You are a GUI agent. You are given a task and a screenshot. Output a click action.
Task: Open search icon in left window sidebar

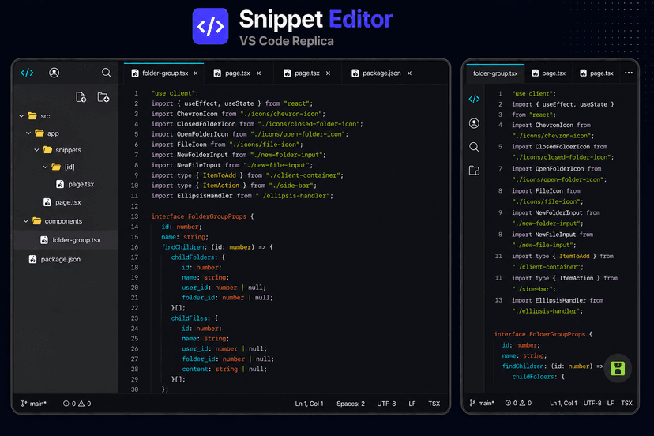(107, 73)
